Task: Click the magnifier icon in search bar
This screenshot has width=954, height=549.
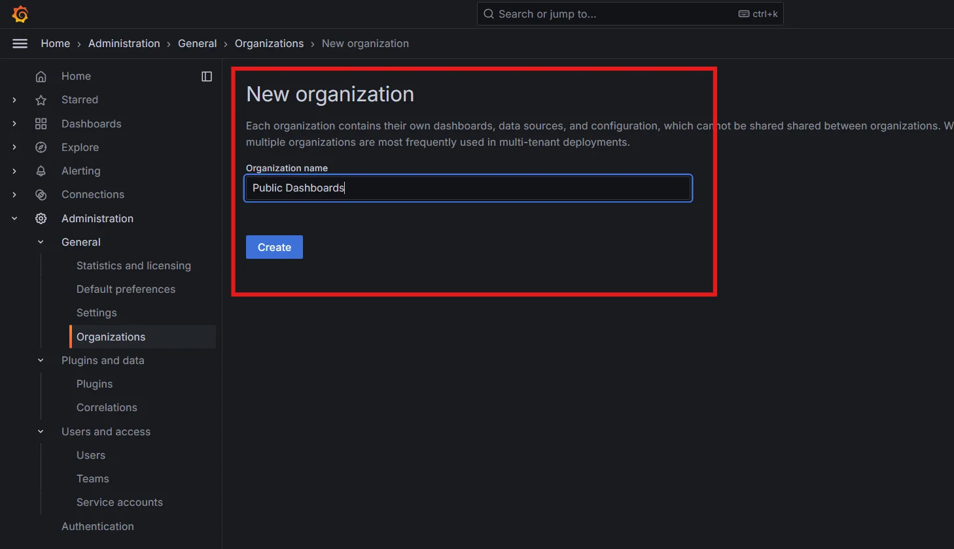Action: (x=488, y=14)
